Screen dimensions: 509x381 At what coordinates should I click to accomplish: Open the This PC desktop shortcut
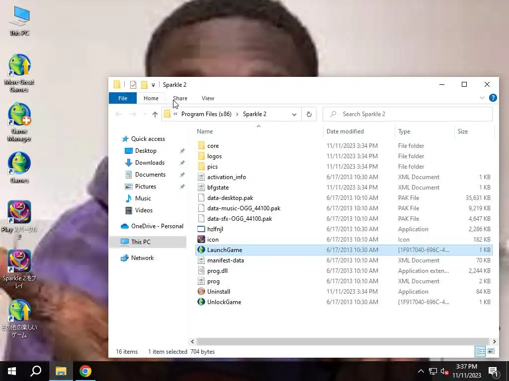coord(19,21)
